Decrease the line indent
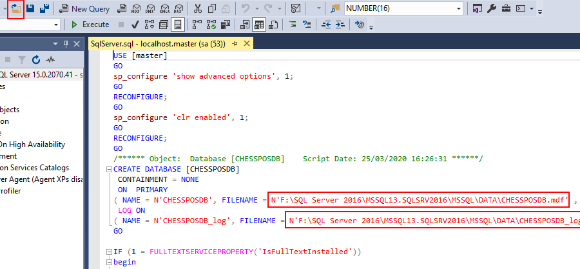 tap(326, 25)
